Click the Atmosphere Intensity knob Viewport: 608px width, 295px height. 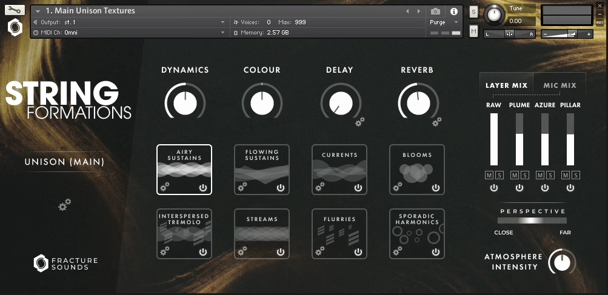pyautogui.click(x=562, y=262)
